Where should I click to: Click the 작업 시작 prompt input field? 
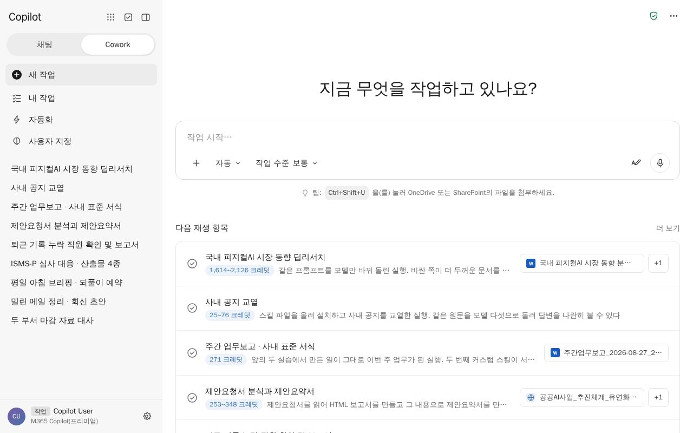tap(428, 137)
